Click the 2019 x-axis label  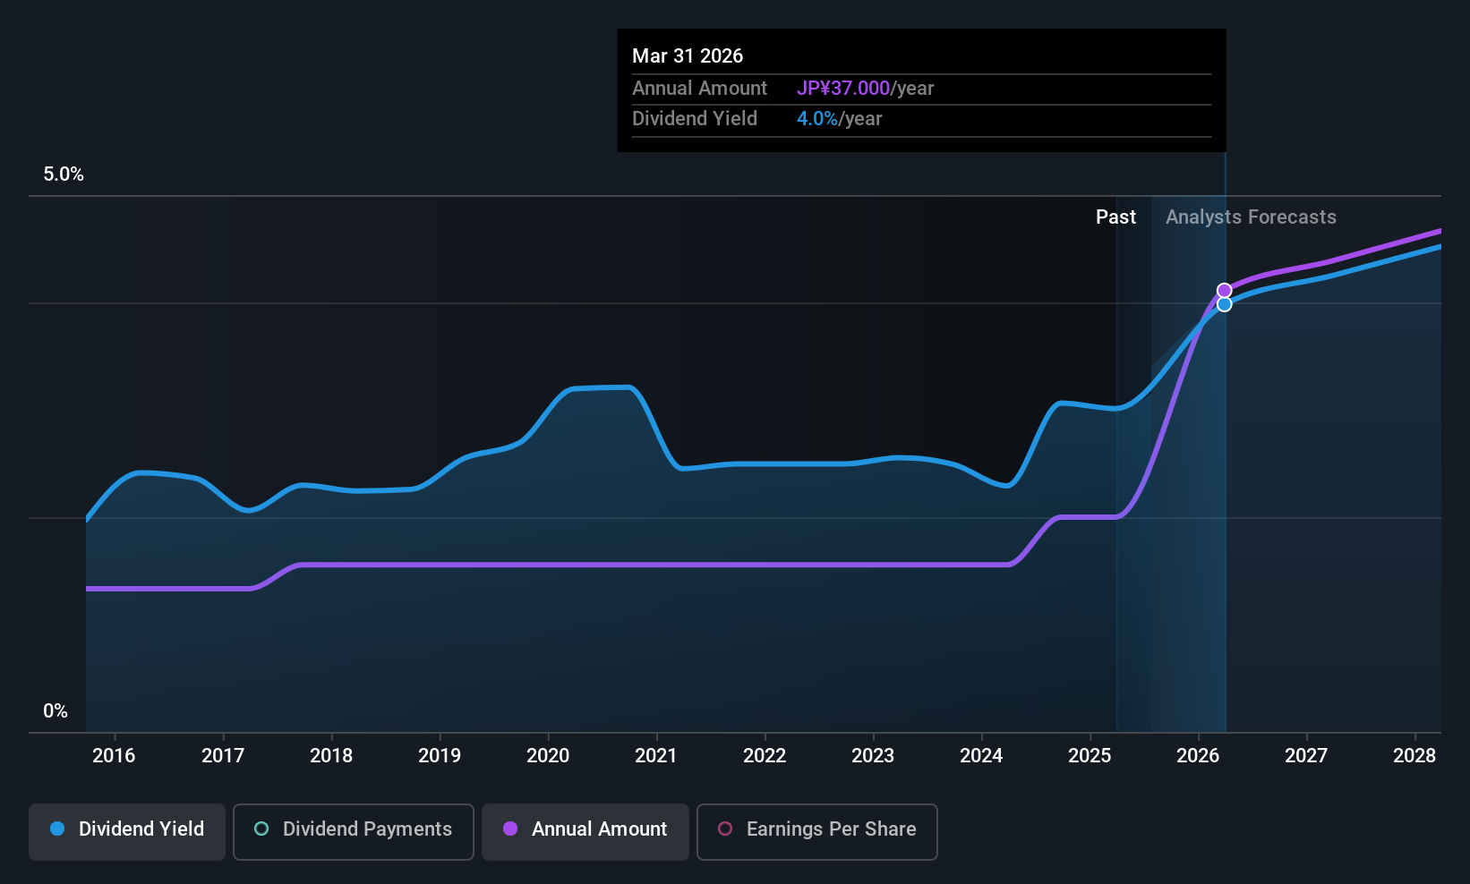[x=440, y=756]
